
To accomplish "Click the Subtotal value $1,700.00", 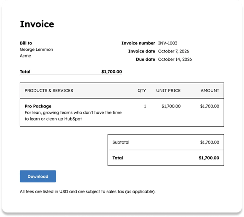I will [x=210, y=142].
